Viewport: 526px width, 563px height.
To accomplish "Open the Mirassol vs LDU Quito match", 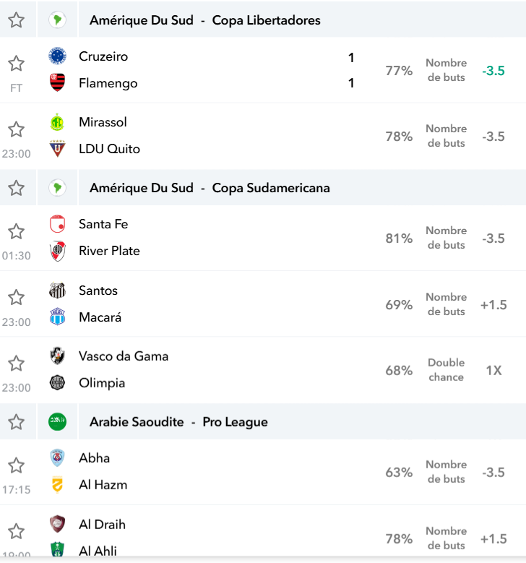I will pyautogui.click(x=263, y=136).
